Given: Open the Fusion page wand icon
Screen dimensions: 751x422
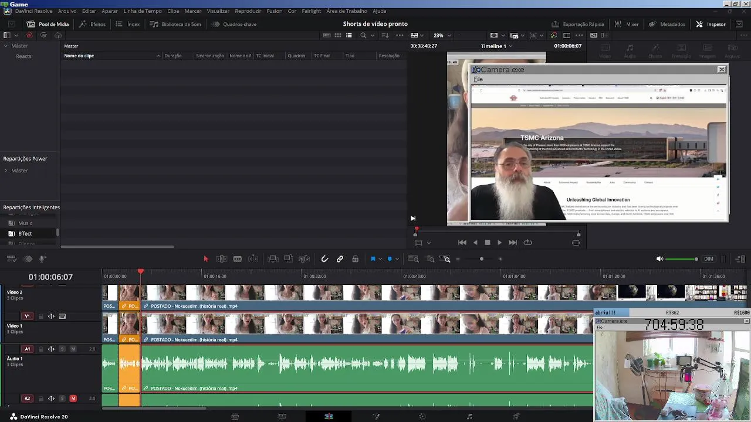Looking at the screenshot, I should (375, 416).
